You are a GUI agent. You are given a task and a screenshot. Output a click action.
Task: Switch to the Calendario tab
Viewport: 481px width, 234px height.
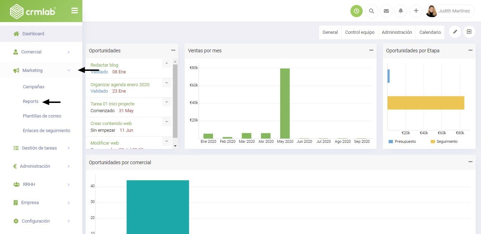430,32
